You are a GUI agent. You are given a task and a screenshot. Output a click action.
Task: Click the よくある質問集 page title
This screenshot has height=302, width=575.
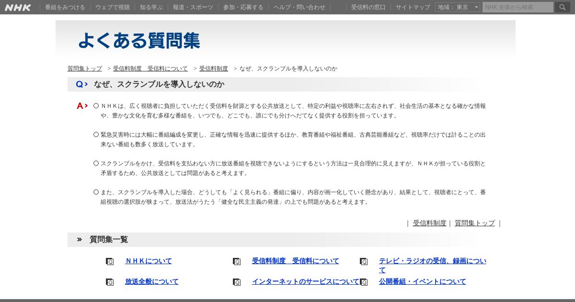click(138, 40)
